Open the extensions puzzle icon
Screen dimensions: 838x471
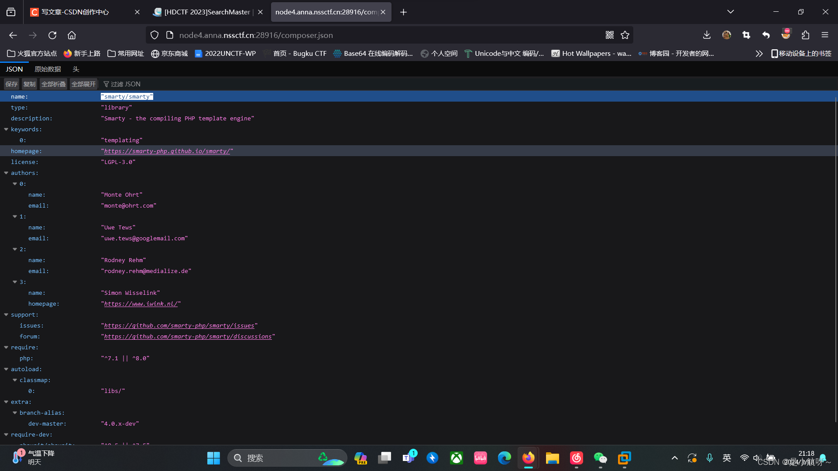tap(806, 35)
